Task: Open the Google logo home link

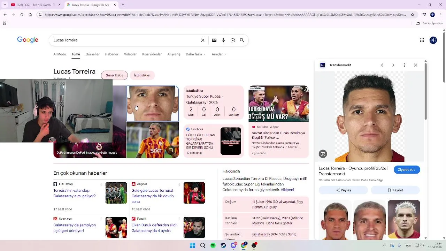Action: 28,40
